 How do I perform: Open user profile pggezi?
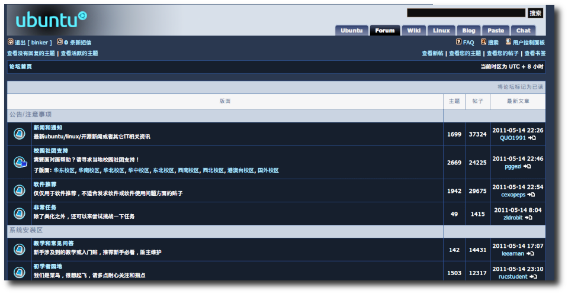(x=513, y=166)
